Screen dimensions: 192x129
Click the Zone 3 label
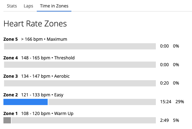[x=11, y=76]
